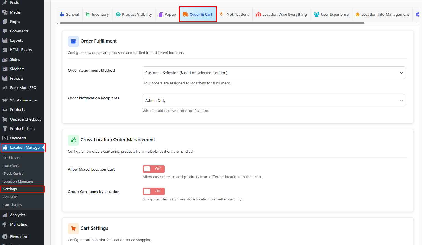The image size is (422, 245).
Task: Click the horizontal tab scrollbar thumb
Action: click(x=212, y=23)
